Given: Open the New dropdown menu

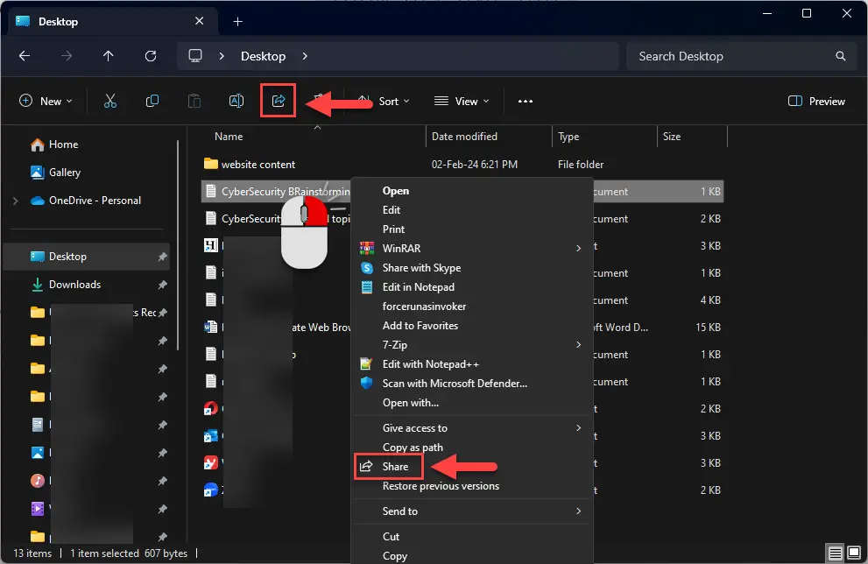Looking at the screenshot, I should [x=46, y=101].
